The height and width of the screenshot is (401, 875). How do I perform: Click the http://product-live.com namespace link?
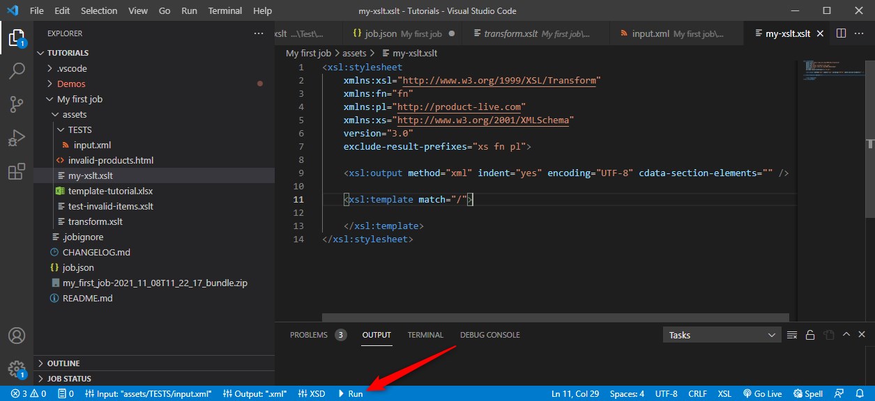tap(461, 107)
